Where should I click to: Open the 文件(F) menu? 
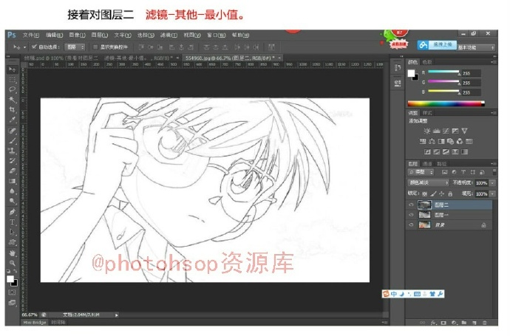(x=31, y=35)
